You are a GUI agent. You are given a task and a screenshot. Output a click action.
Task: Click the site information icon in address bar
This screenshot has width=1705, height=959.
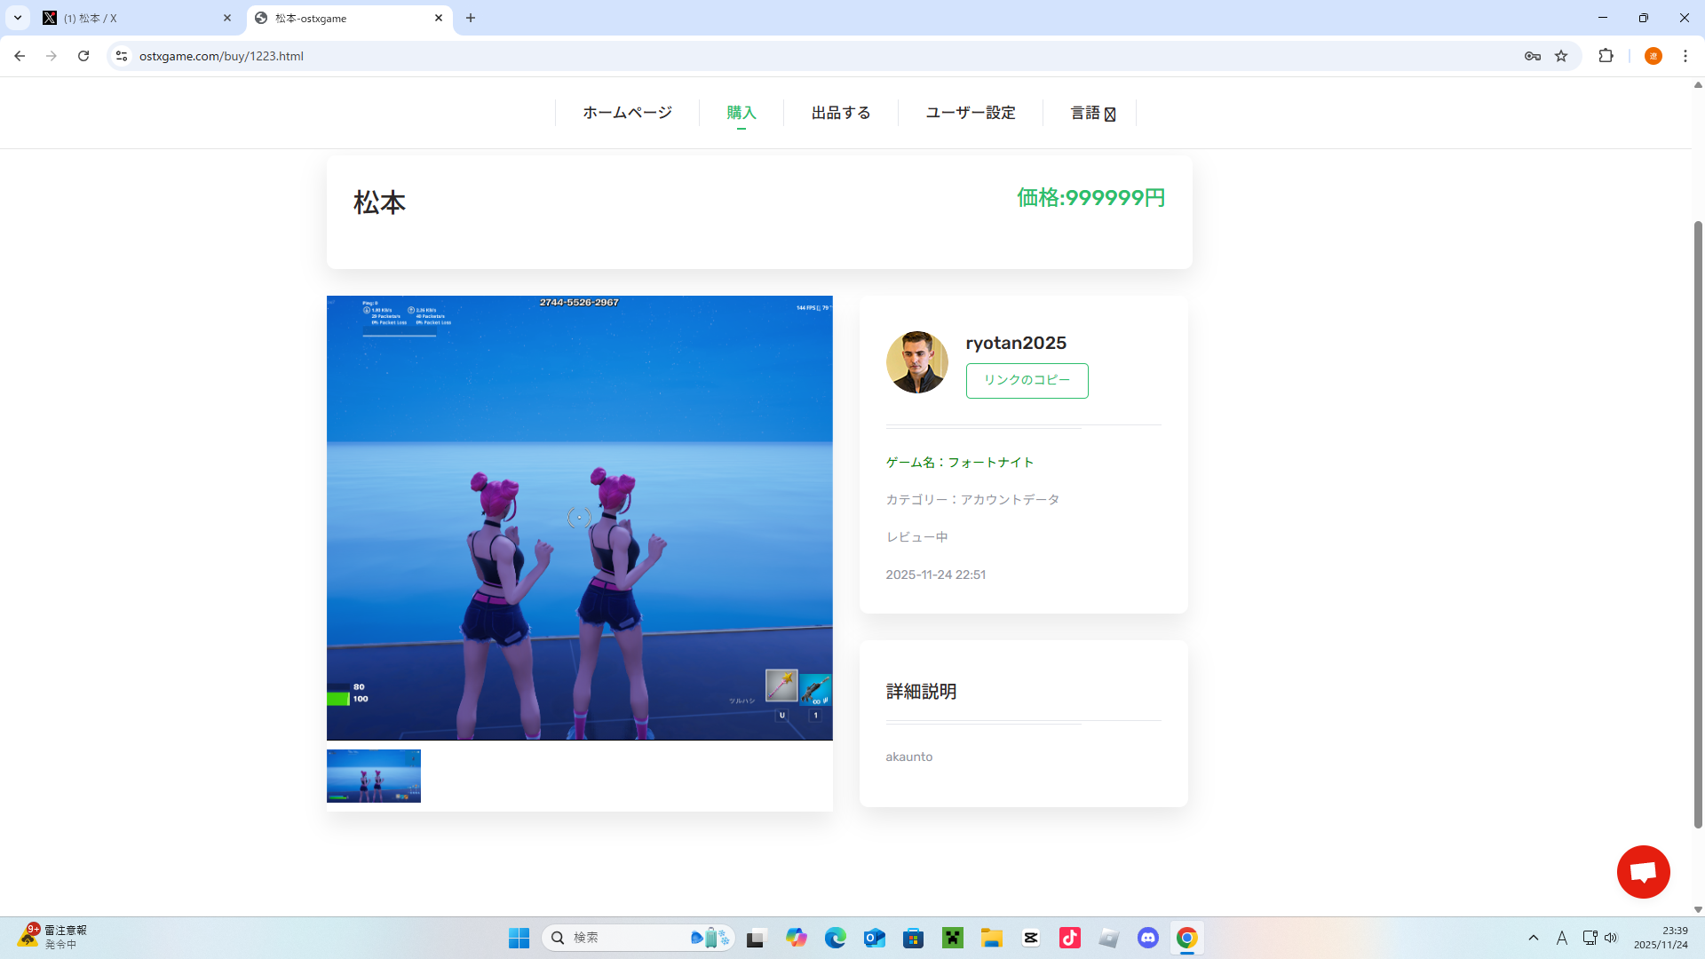click(122, 56)
